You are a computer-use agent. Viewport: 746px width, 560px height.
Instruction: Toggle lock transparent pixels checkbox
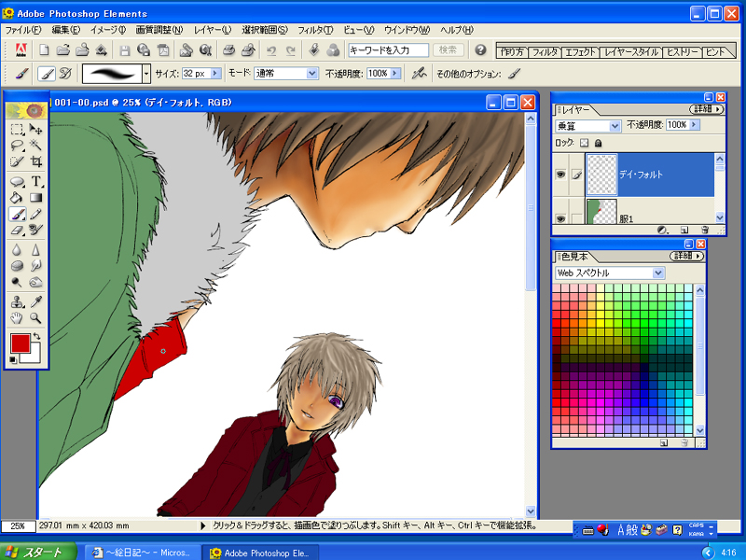point(585,143)
